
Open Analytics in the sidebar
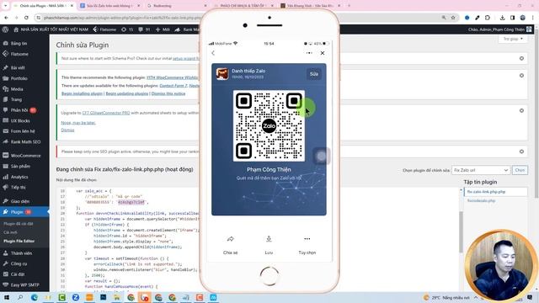click(x=19, y=177)
